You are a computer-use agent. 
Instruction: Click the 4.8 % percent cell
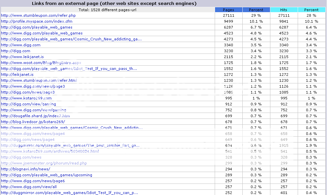tap(256, 33)
